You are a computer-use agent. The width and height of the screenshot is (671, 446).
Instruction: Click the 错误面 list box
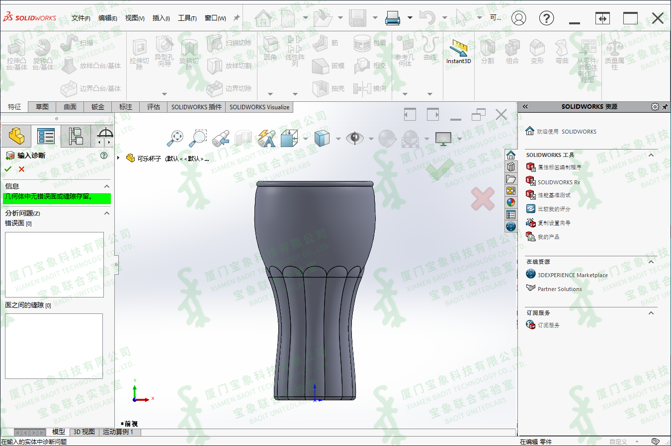click(x=54, y=265)
